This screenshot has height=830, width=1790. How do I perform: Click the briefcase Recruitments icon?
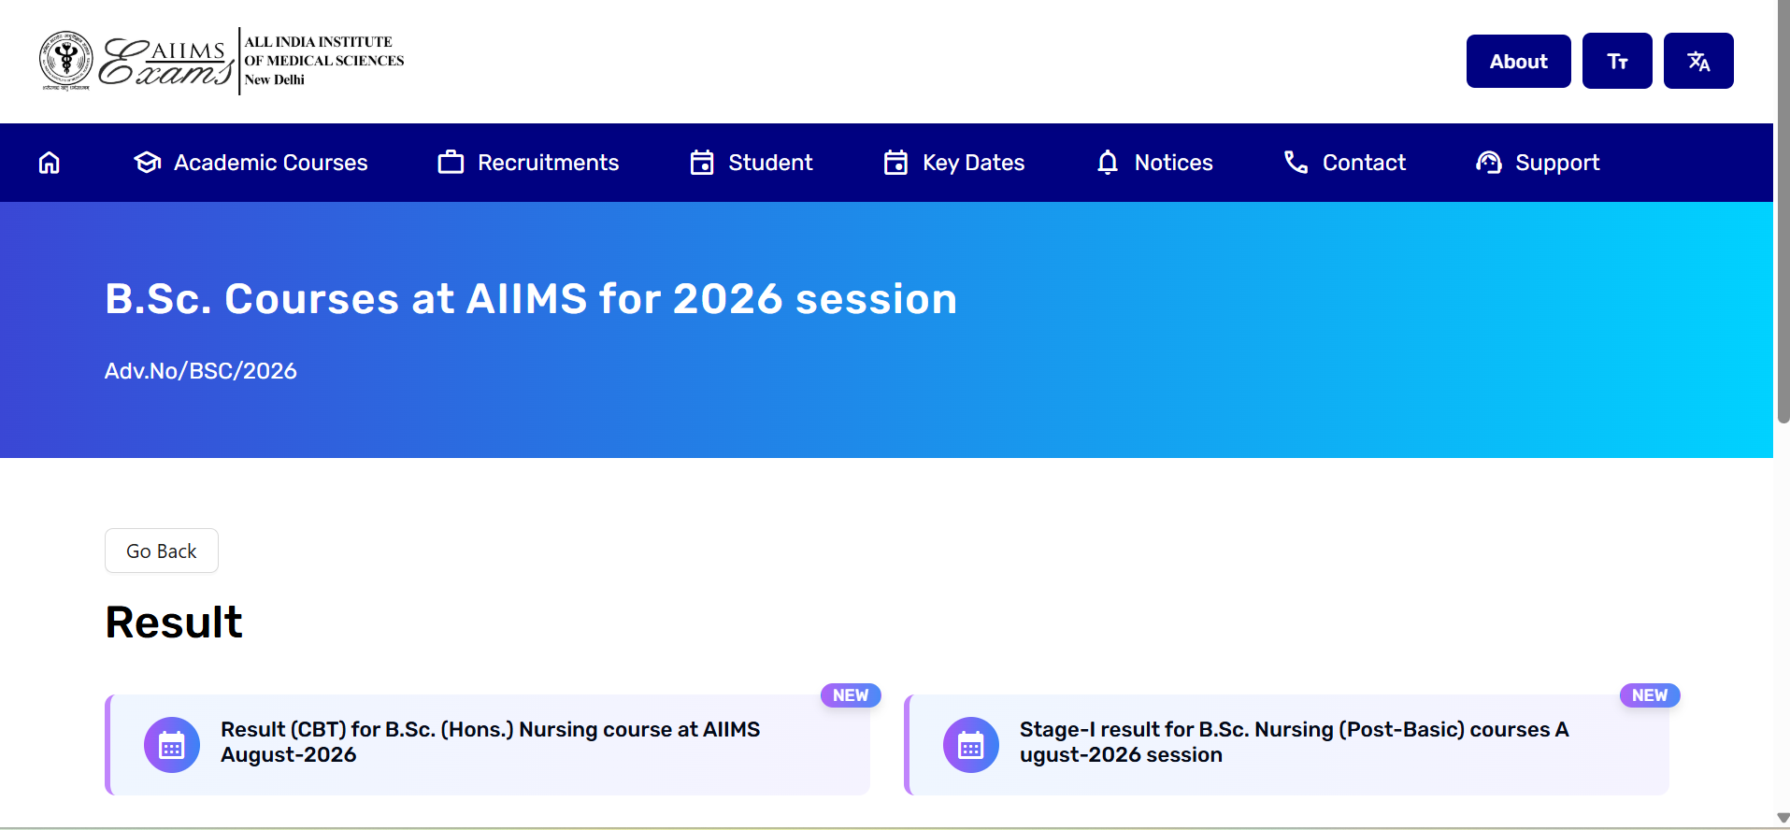point(451,163)
